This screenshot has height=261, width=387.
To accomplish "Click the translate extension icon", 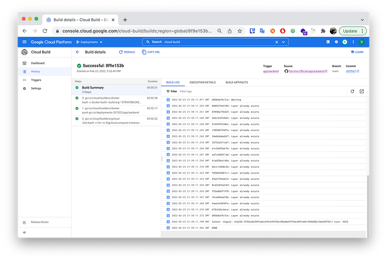I will 262,31.
